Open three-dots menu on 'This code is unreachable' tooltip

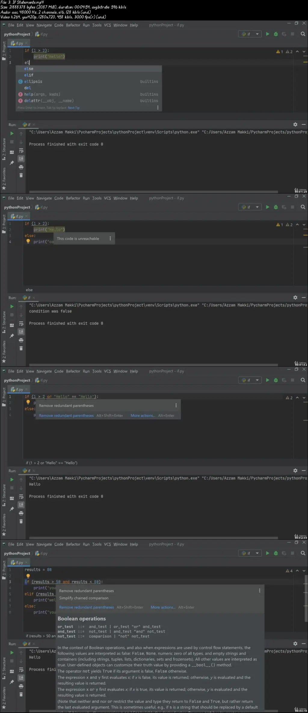click(x=110, y=238)
